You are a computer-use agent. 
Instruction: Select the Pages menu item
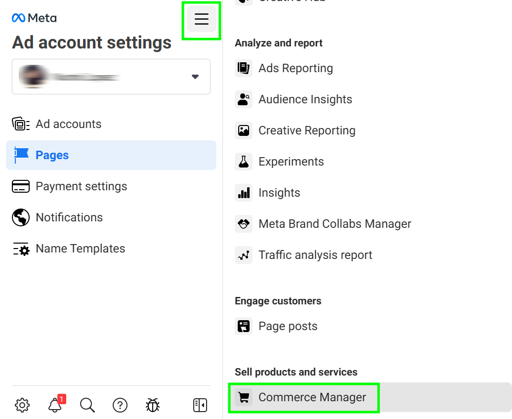111,155
